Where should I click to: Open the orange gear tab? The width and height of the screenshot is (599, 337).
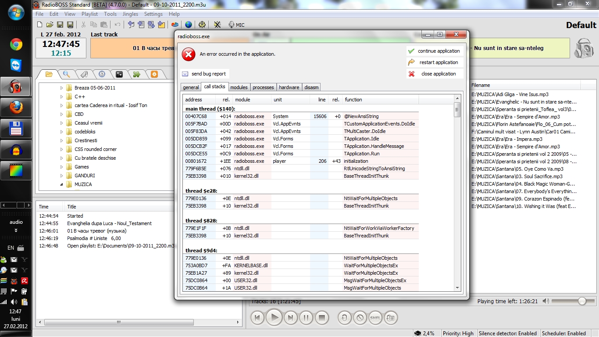click(154, 74)
